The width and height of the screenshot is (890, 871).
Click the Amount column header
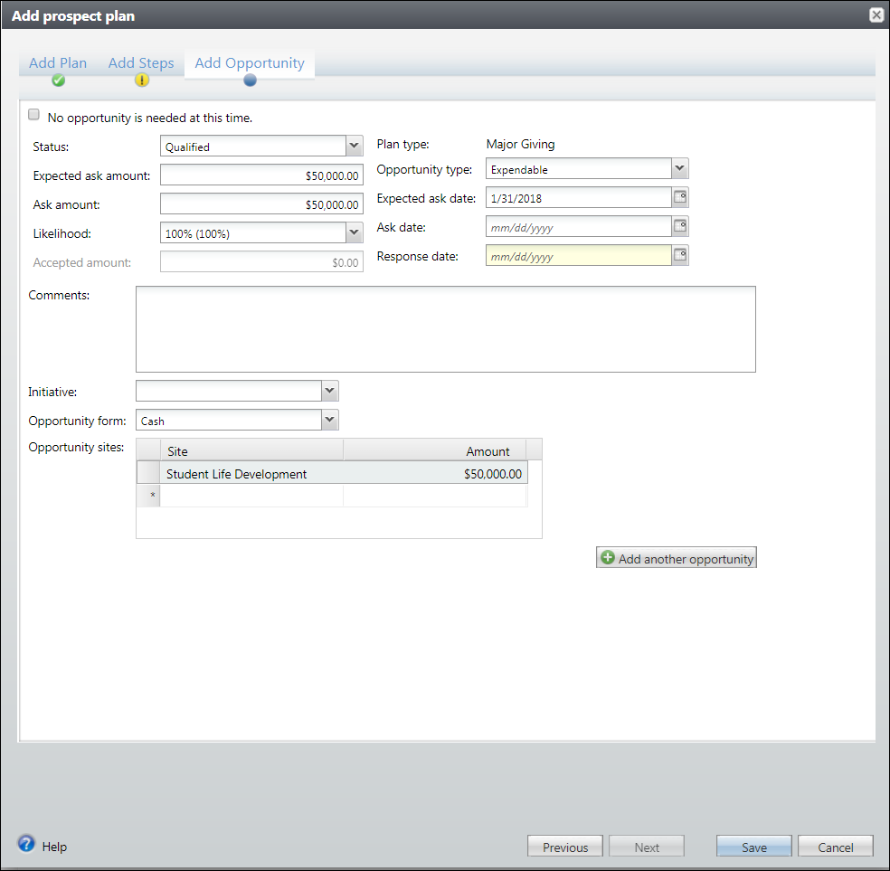point(435,450)
